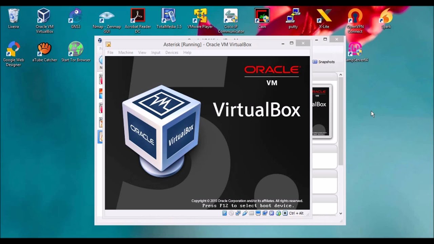Select the GNS3 desktop shortcut

pyautogui.click(x=76, y=19)
